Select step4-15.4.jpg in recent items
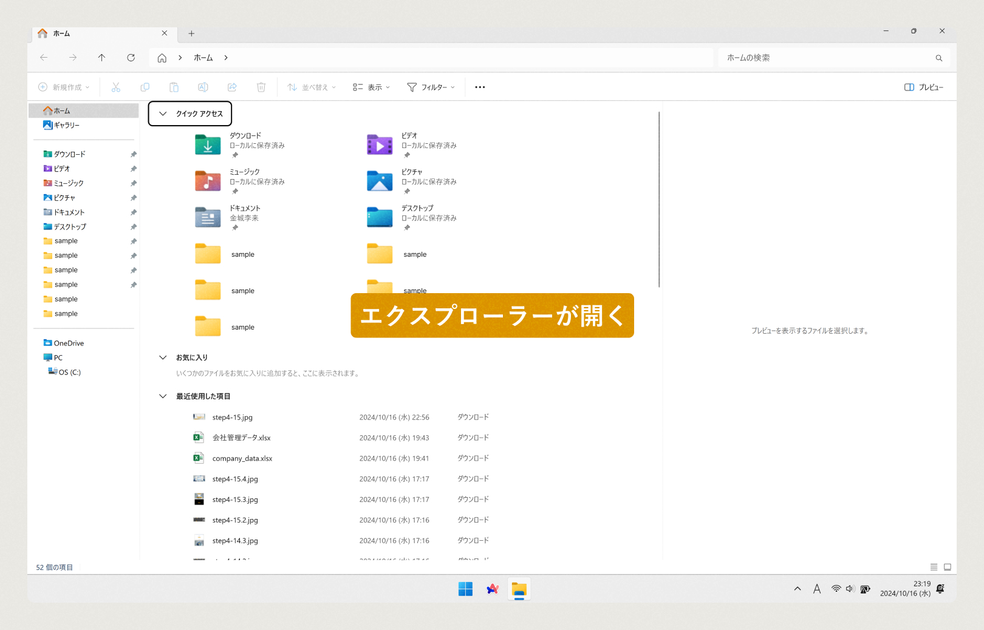Screen dimensions: 984x630 click(x=235, y=479)
